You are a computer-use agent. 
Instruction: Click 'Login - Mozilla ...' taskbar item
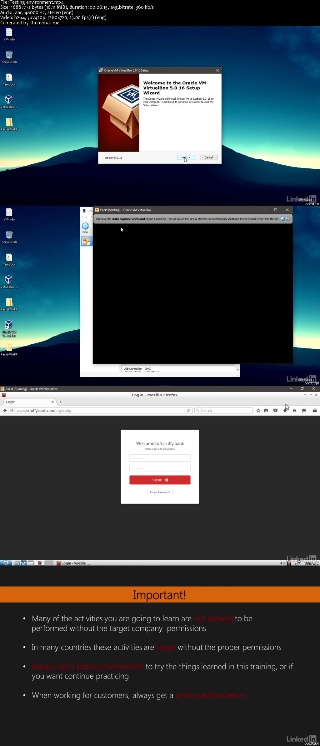pyautogui.click(x=73, y=563)
